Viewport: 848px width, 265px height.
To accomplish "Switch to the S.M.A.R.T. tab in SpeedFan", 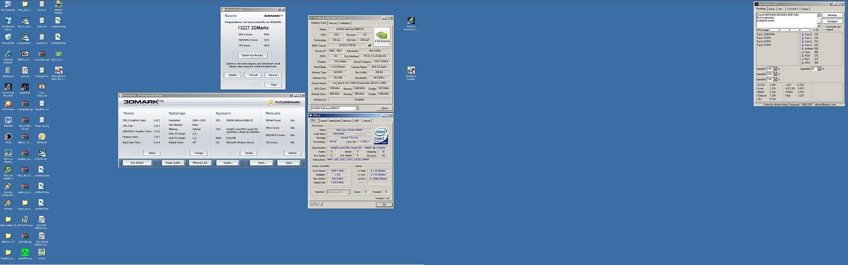I will (793, 9).
